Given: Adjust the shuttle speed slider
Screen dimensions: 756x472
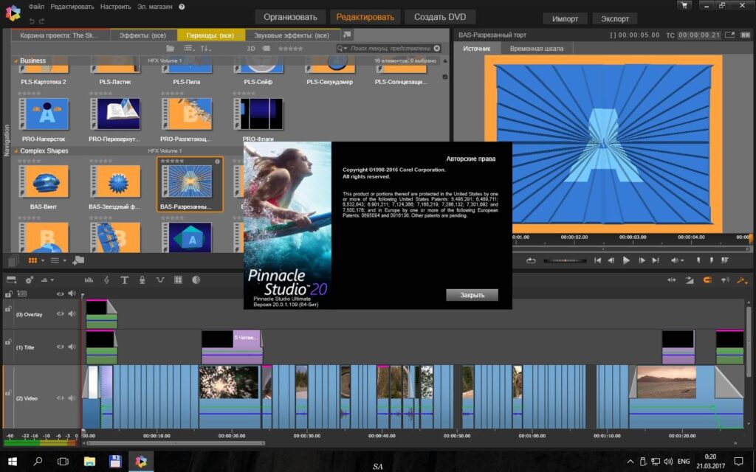Looking at the screenshot, I should [565, 260].
